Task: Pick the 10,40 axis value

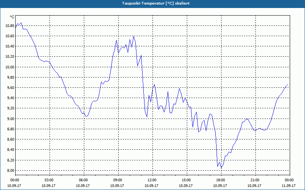Action: pos(10,46)
